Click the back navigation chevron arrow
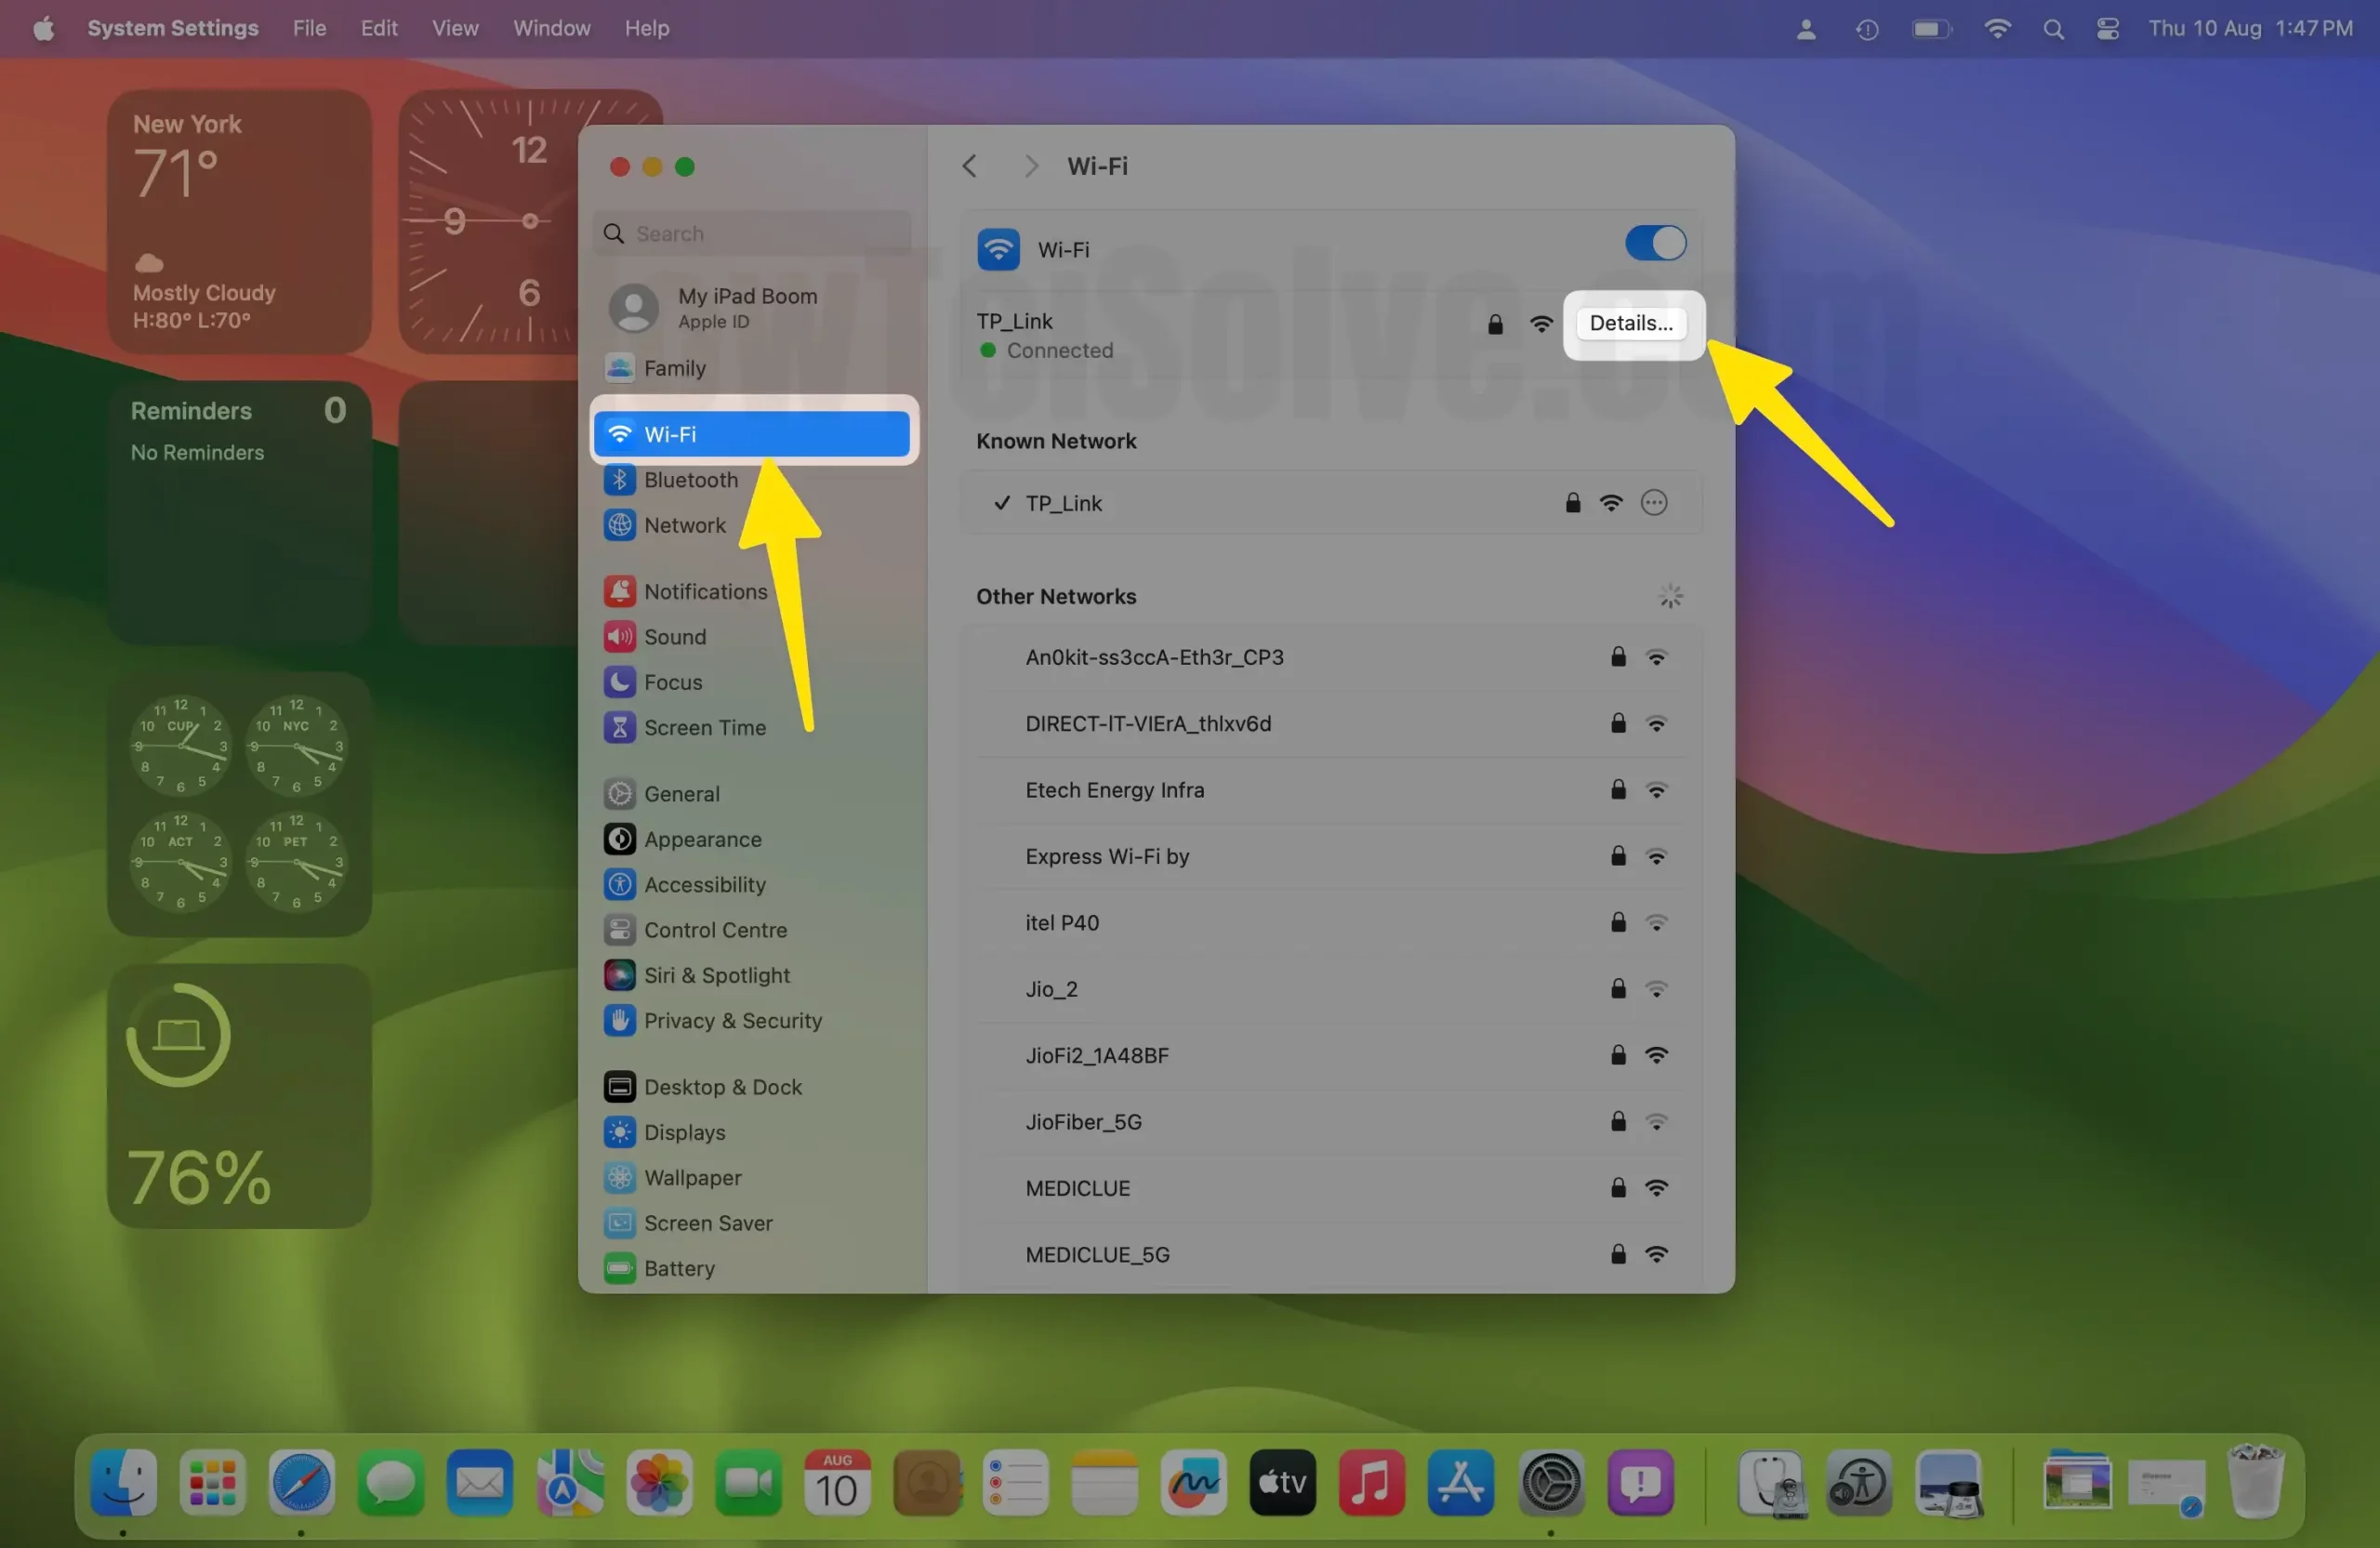2380x1548 pixels. [x=970, y=163]
